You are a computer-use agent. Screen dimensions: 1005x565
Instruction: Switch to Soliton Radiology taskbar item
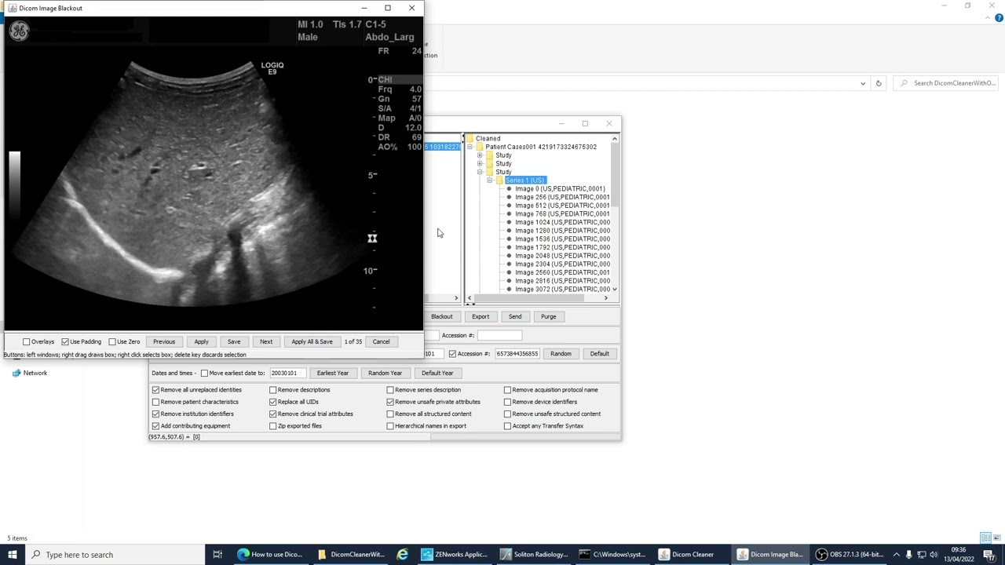[534, 555]
